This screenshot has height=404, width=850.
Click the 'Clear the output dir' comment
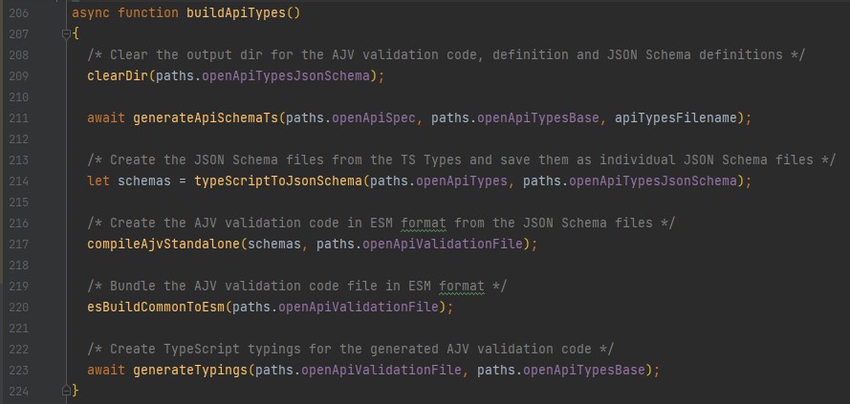tap(447, 54)
